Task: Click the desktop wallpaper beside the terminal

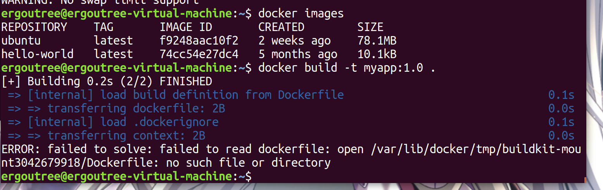Action: click(x=594, y=97)
